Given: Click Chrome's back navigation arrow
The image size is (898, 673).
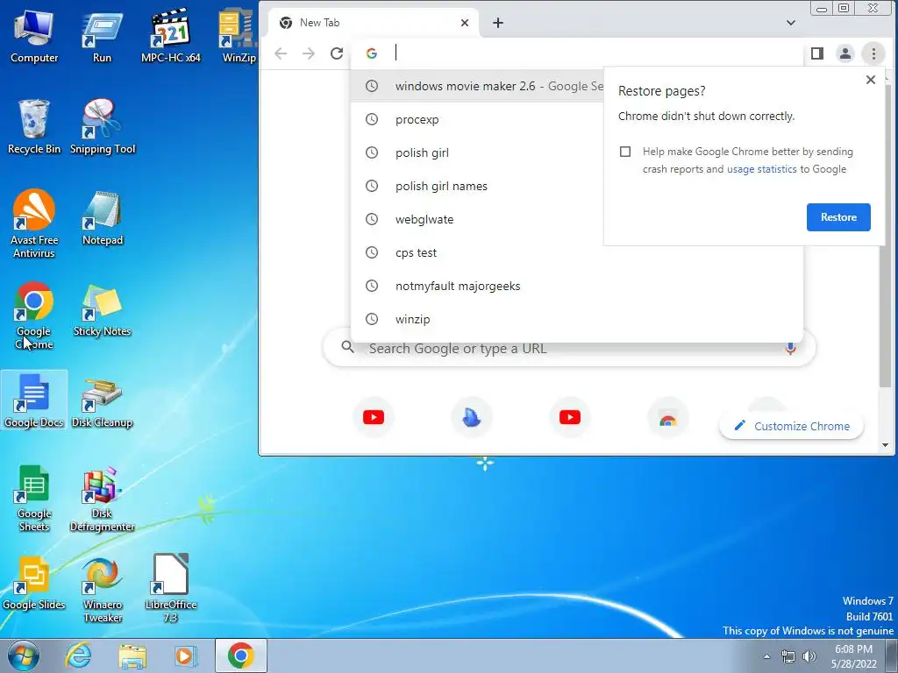Looking at the screenshot, I should [x=281, y=53].
